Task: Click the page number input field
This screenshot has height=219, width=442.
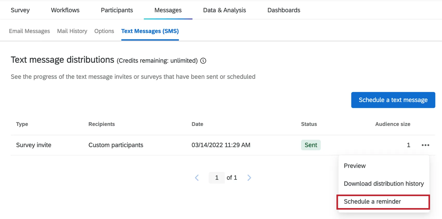Action: pyautogui.click(x=217, y=178)
